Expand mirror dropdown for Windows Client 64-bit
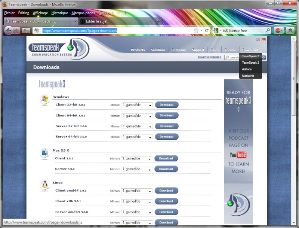Viewport: 299px width, 228px height. (x=137, y=116)
